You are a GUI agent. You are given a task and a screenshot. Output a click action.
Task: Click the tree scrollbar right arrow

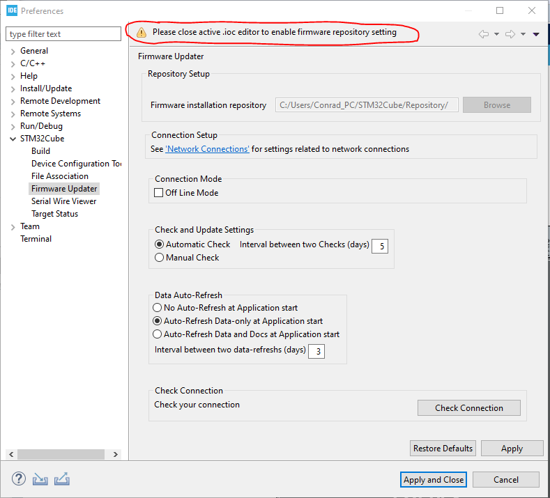pyautogui.click(x=116, y=454)
